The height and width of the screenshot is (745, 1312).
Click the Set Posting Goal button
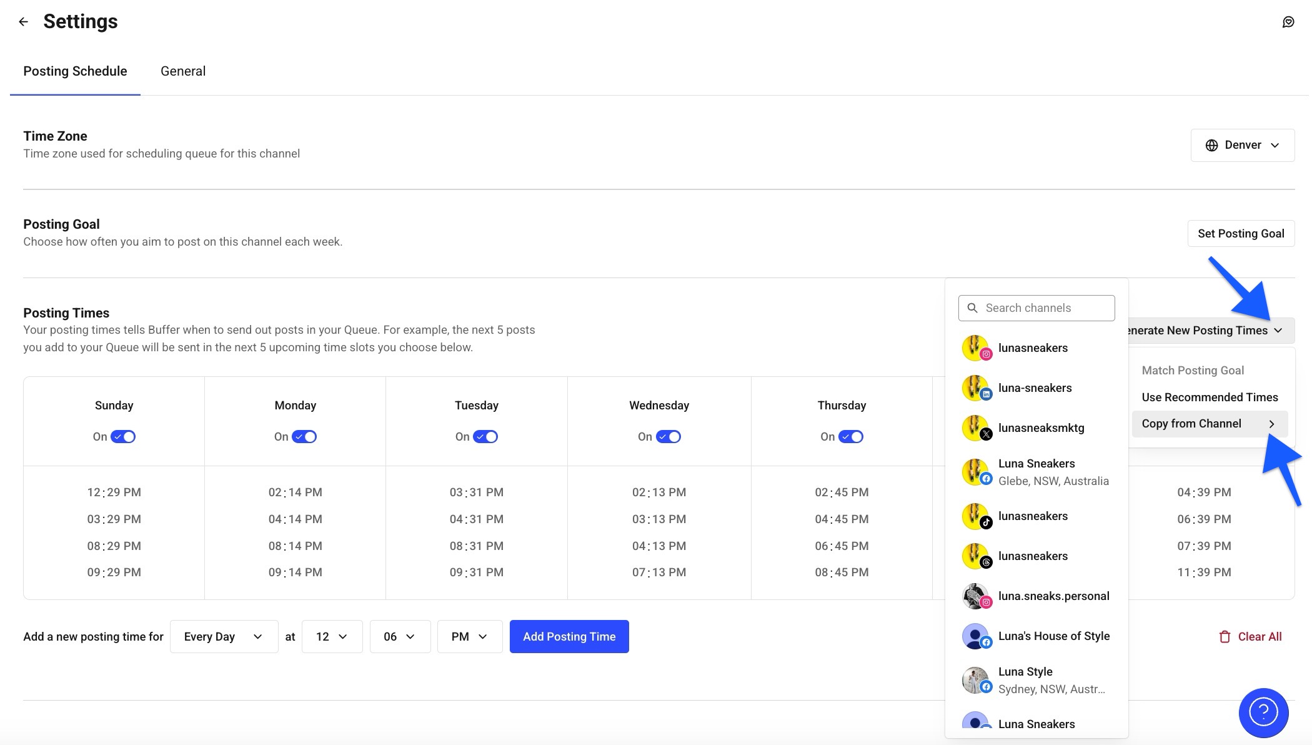[x=1241, y=233]
